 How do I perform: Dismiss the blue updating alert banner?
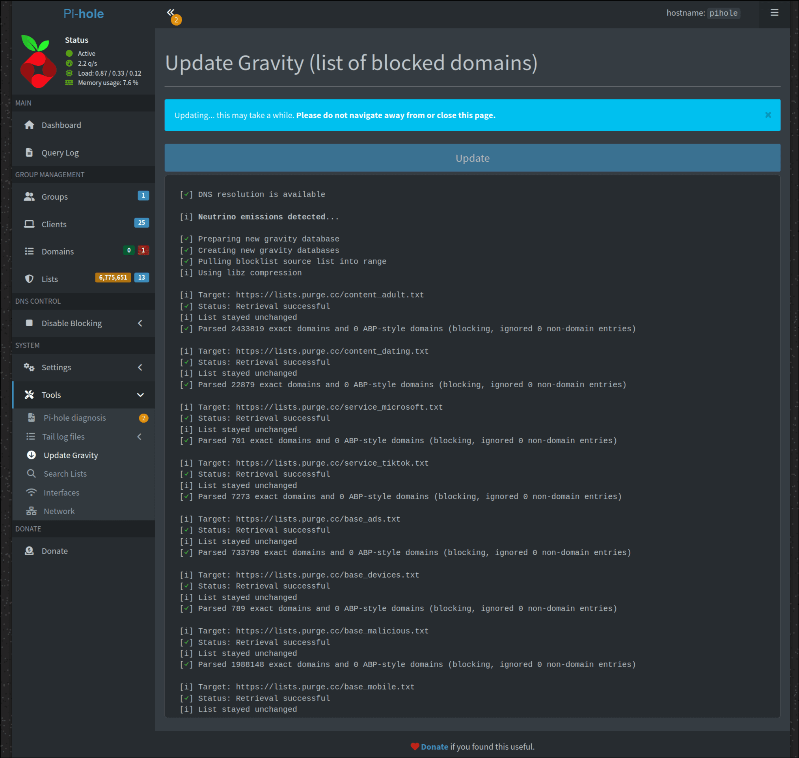pyautogui.click(x=767, y=115)
